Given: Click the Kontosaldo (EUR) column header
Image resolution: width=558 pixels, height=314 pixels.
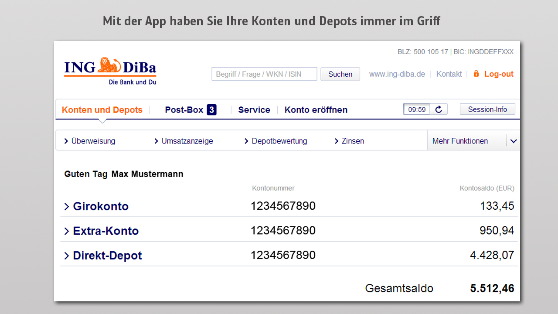Looking at the screenshot, I should (x=487, y=188).
